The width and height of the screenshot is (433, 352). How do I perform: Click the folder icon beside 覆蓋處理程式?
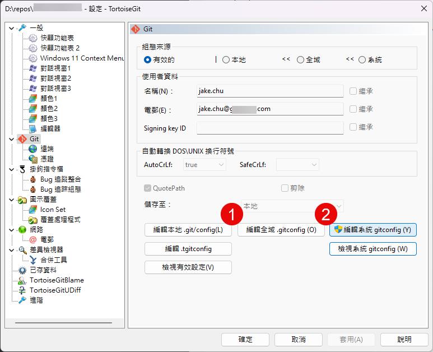(33, 220)
